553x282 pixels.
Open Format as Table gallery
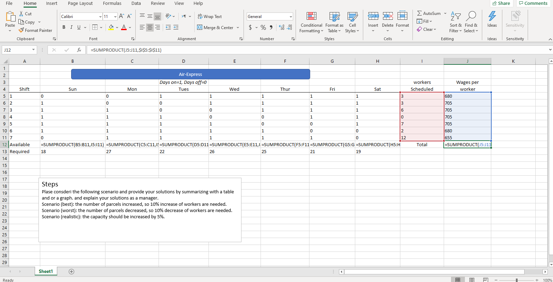(334, 22)
